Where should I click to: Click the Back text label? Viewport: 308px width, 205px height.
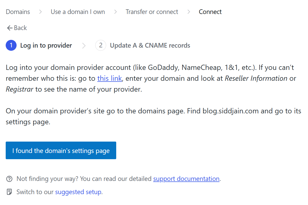coord(20,28)
